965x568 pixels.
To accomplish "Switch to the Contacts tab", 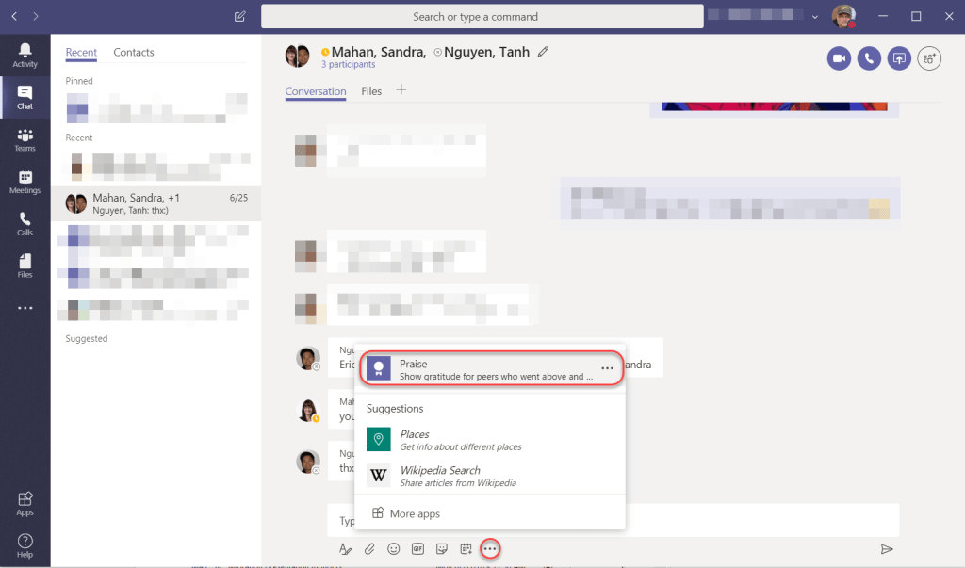I will [133, 52].
